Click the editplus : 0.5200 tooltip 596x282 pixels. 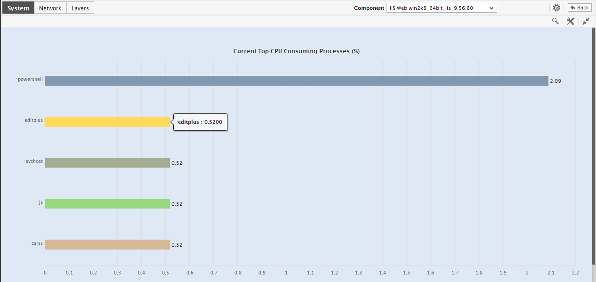(x=201, y=122)
